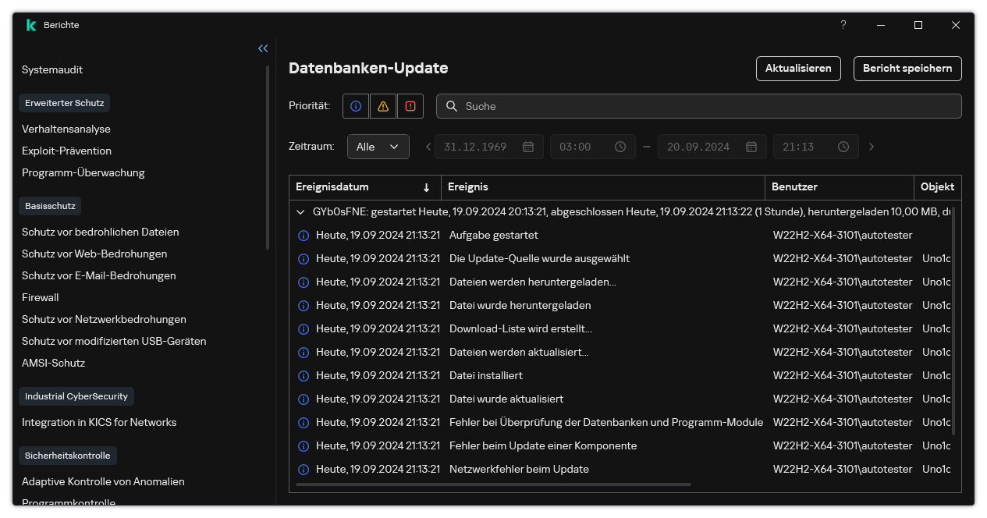Click the Aktualisieren button

point(798,69)
